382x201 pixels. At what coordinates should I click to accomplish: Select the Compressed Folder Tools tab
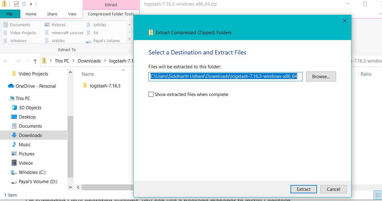coord(111,14)
